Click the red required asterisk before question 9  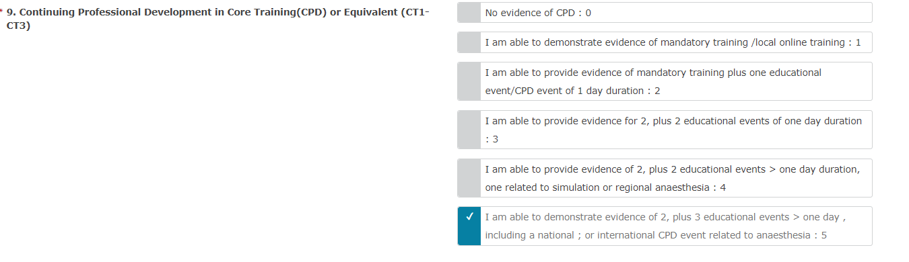point(2,12)
